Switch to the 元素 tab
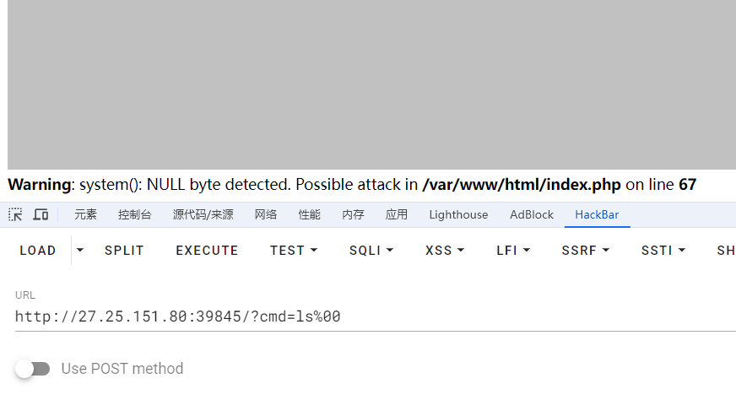736x400 pixels. (85, 215)
